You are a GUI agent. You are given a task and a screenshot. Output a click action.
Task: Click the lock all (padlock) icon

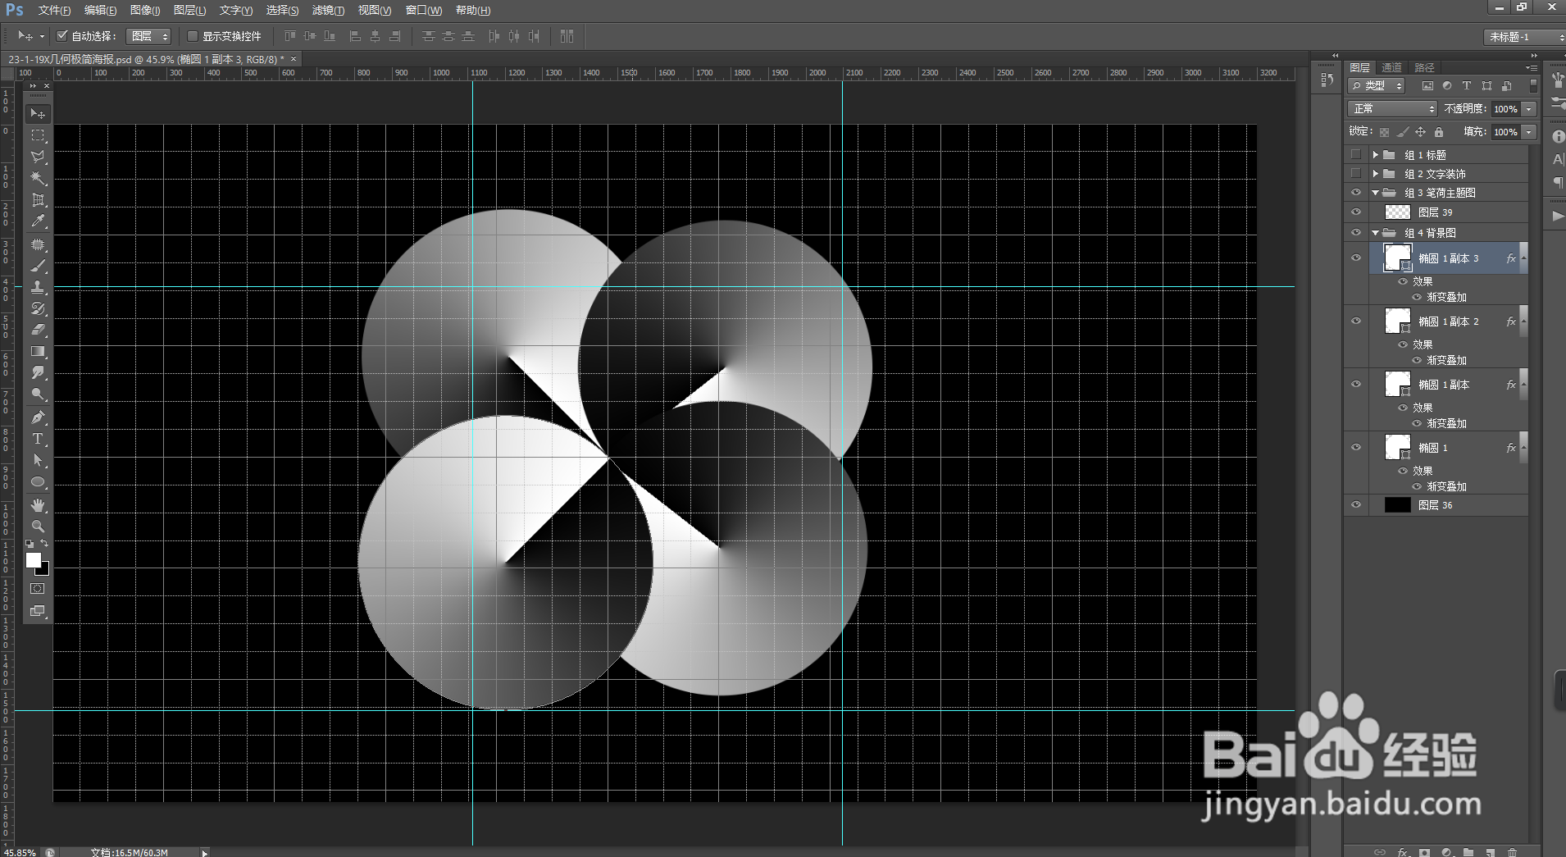(x=1439, y=132)
